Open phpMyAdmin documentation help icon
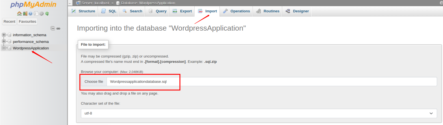443x125 pixels. click(30, 13)
